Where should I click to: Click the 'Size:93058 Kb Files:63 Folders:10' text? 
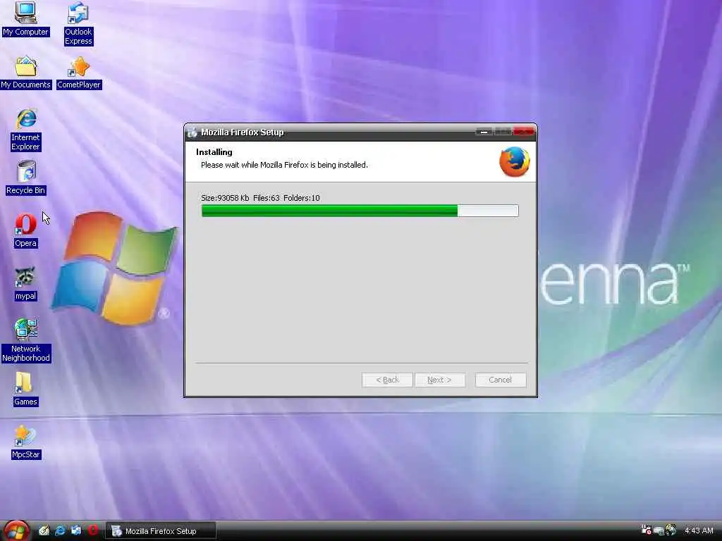coord(260,198)
